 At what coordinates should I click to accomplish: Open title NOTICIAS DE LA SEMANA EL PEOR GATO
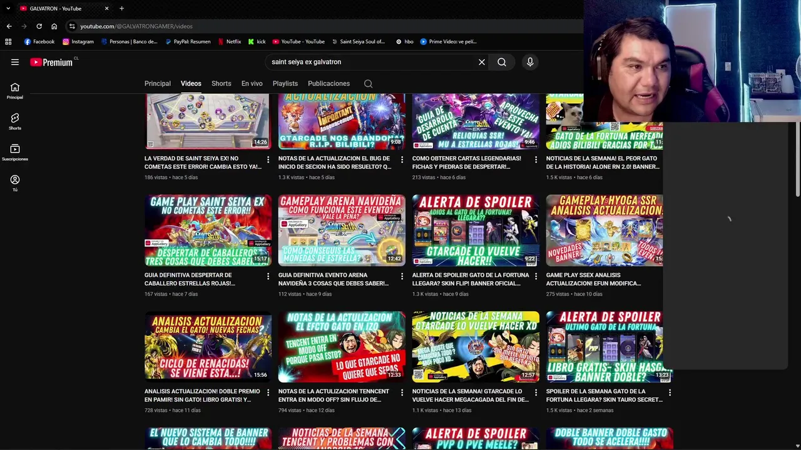[x=603, y=162]
